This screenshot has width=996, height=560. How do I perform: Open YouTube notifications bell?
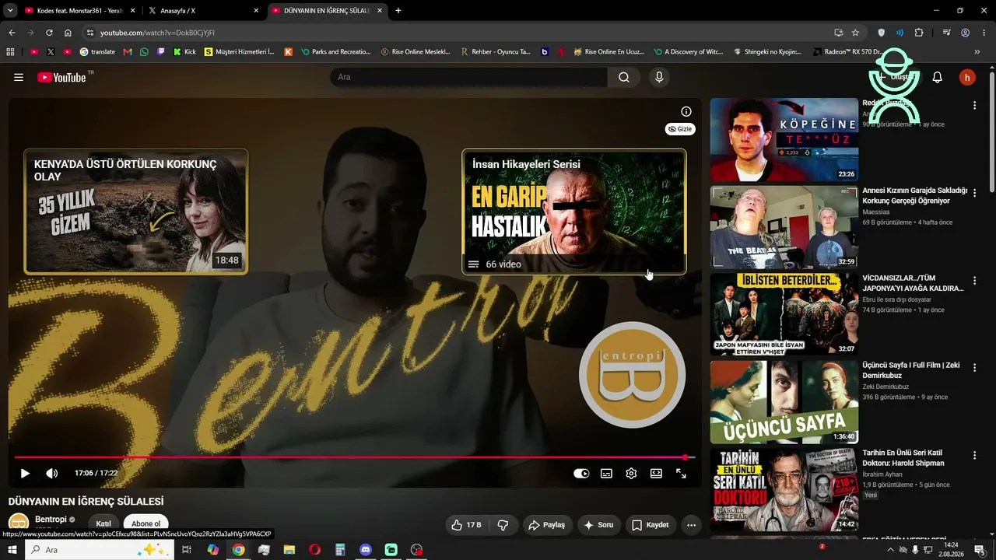(938, 77)
